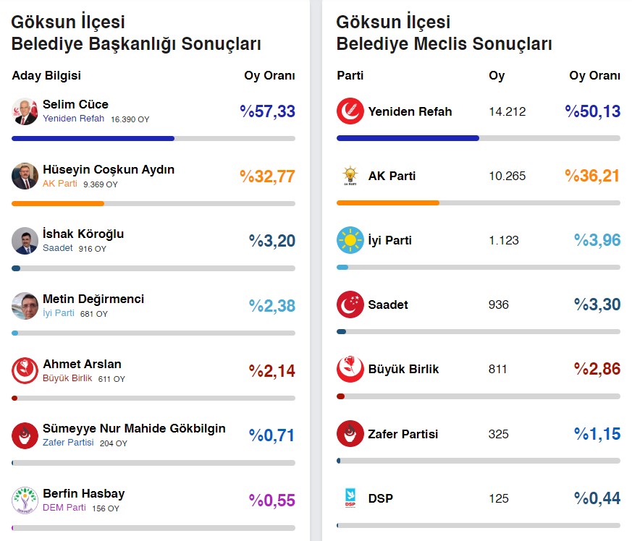Click AK Parti's orange council vote bar
This screenshot has width=632, height=541.
[x=388, y=203]
